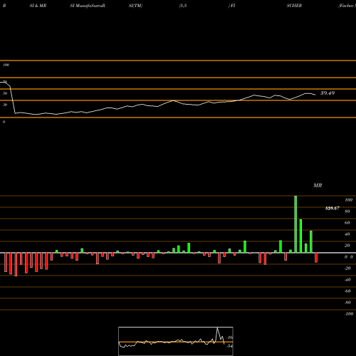Click the 'SI MunafaSutraR' header text
The image size is (356, 356).
88,6
